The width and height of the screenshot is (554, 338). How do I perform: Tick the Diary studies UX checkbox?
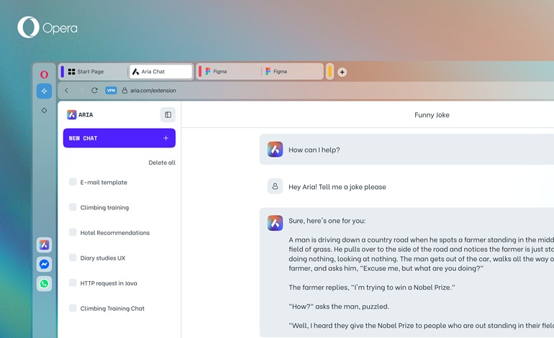[x=73, y=257]
